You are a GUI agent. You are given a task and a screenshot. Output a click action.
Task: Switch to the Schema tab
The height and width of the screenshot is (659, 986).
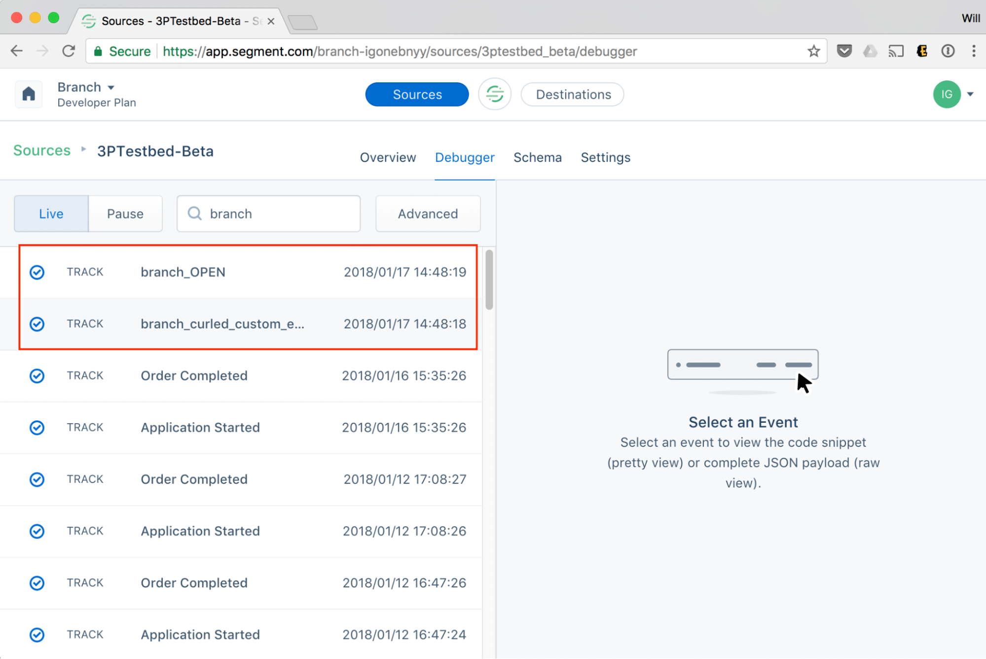click(538, 157)
